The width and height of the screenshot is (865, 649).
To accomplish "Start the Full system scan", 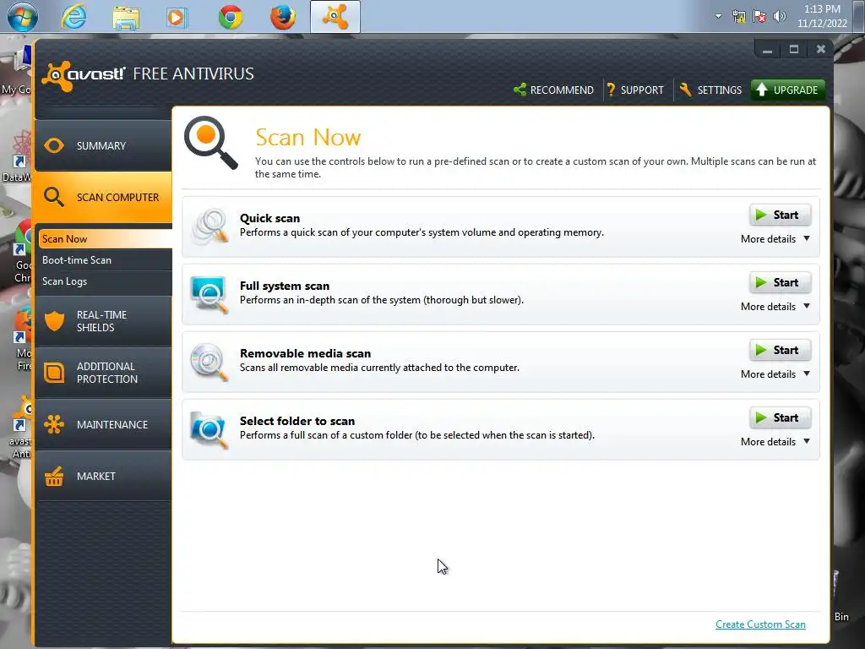I will [x=780, y=282].
